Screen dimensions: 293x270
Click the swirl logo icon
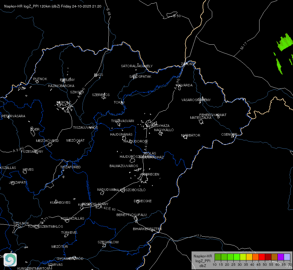click(x=10, y=260)
